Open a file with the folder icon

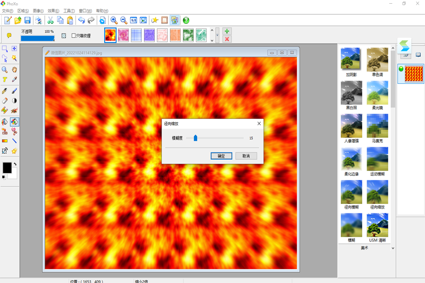pos(18,20)
